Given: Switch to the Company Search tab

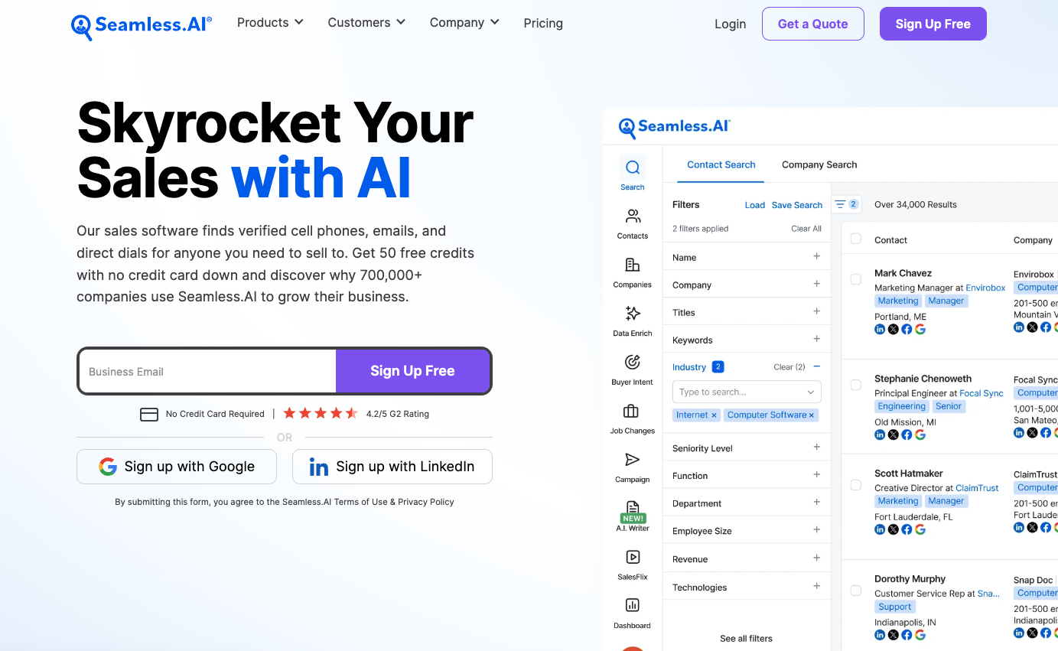Looking at the screenshot, I should [819, 164].
